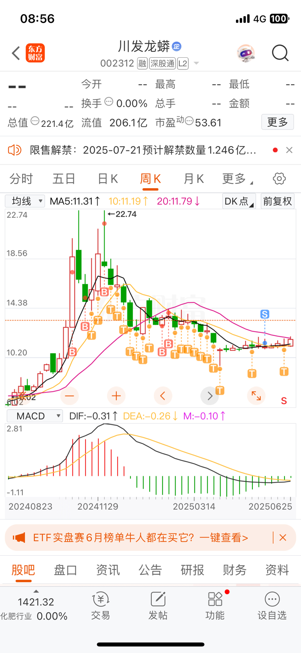The width and height of the screenshot is (301, 653).
Task: Tap the 总值 info face icon
Action: click(x=35, y=121)
